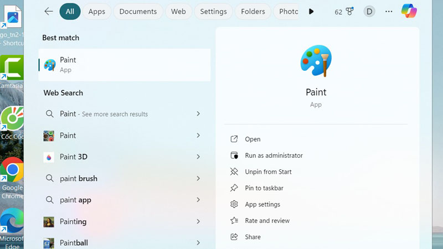Image resolution: width=443 pixels, height=249 pixels.
Task: Open App settings for Paint
Action: coord(262,204)
